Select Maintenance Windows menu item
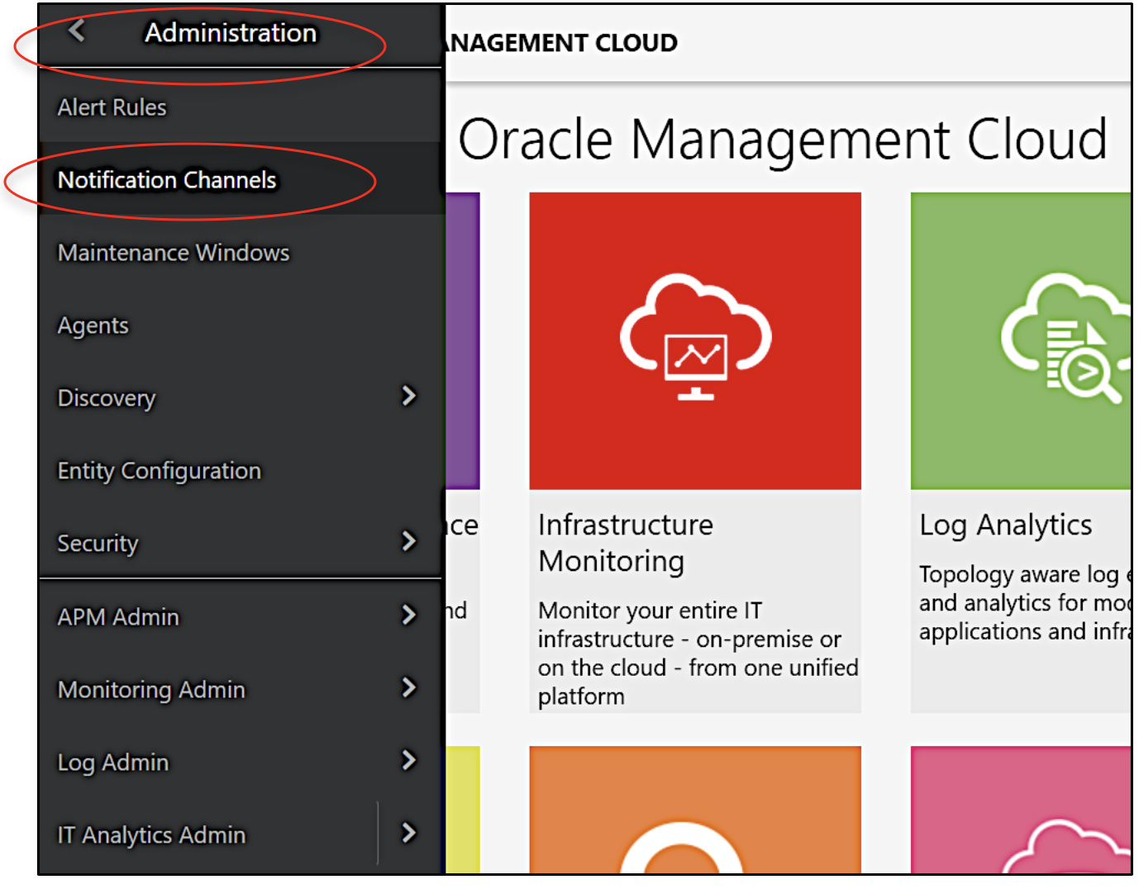1139x889 pixels. [173, 253]
